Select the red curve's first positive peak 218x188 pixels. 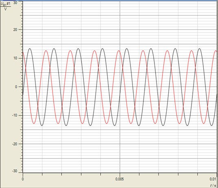click(x=46, y=51)
